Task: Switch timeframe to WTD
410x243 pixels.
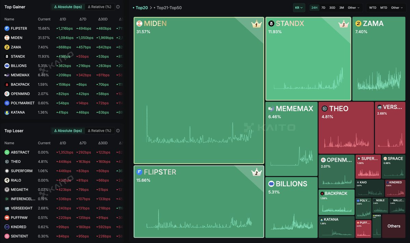Action: coord(373,8)
